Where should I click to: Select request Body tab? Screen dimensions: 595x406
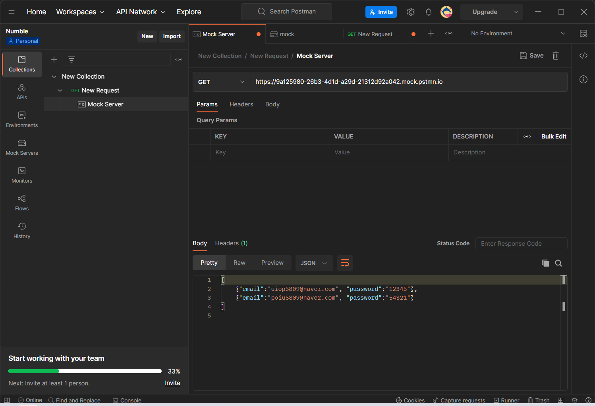coord(272,104)
